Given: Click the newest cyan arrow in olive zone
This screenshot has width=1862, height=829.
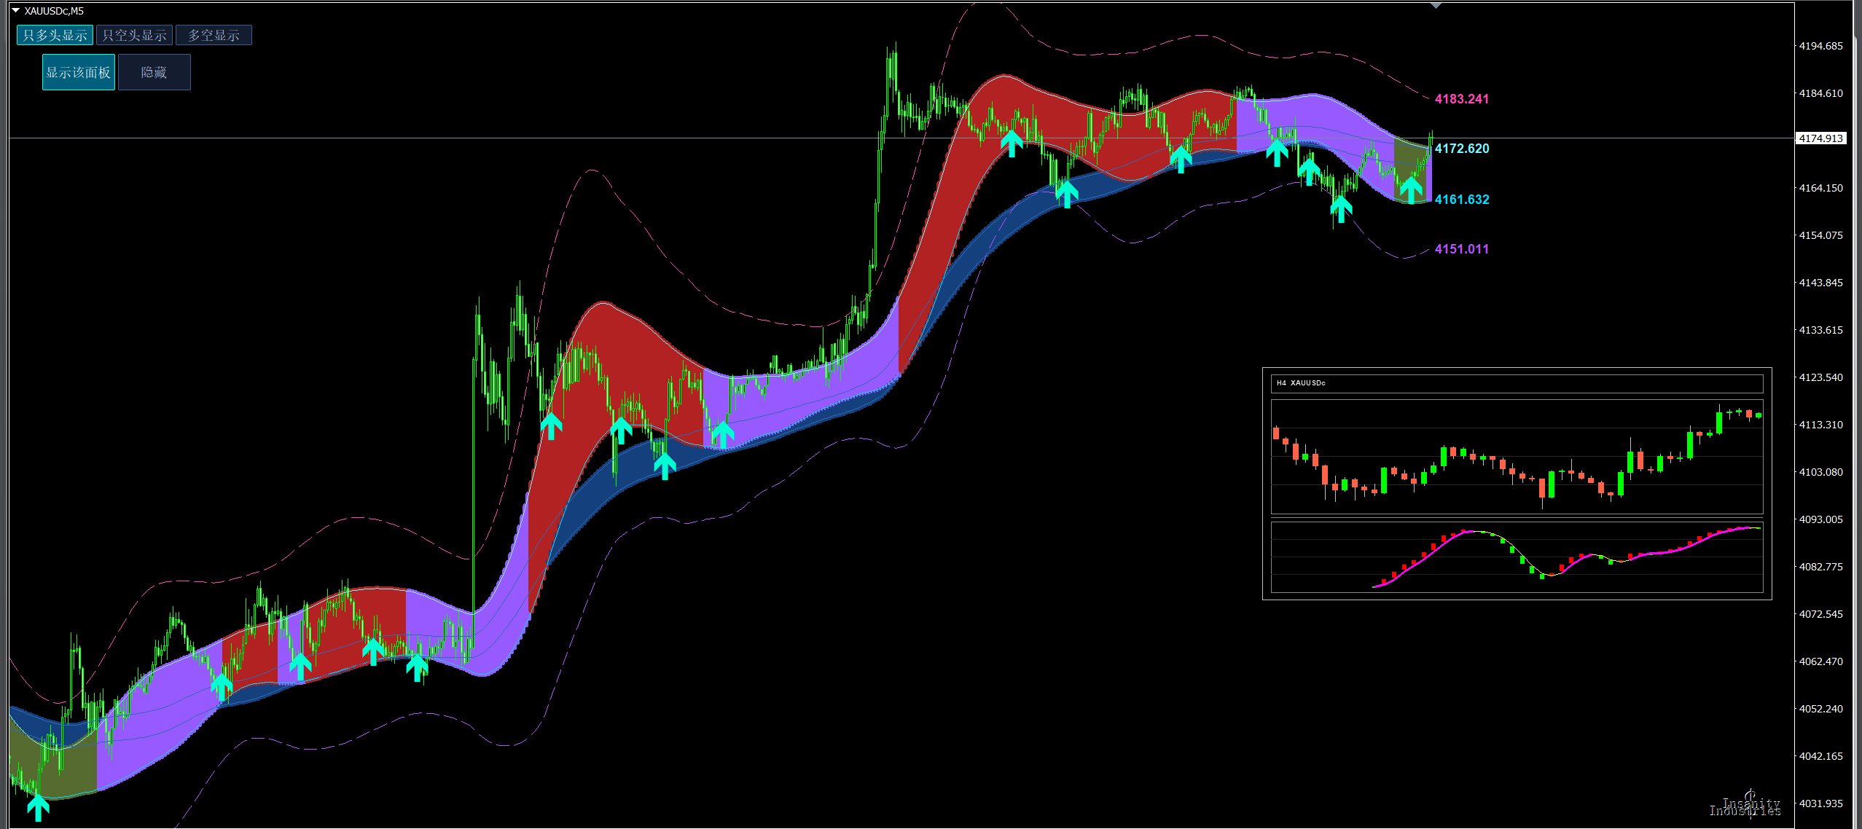Looking at the screenshot, I should 1411,189.
